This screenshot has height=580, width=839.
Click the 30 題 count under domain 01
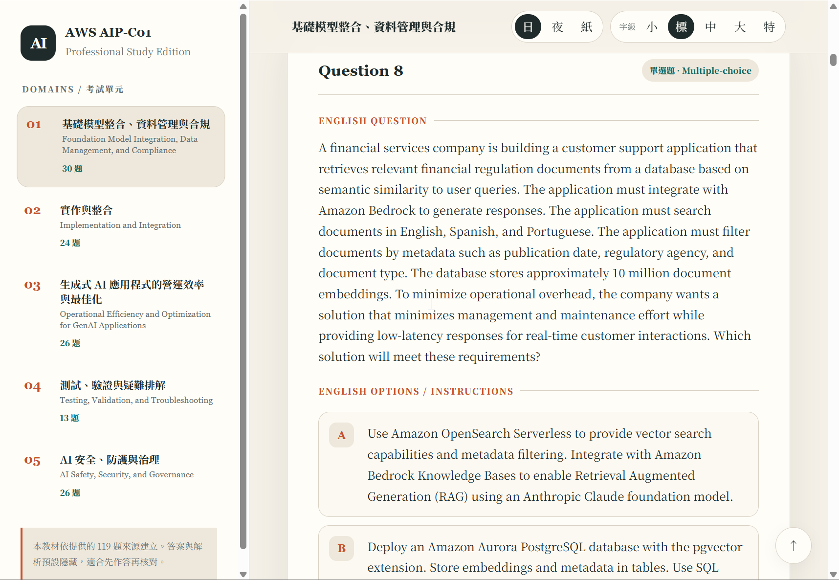(x=72, y=169)
